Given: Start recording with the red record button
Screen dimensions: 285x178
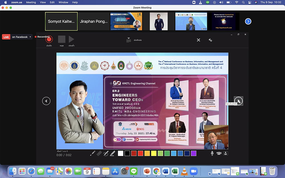Looking at the screenshot, I should point(49,39).
